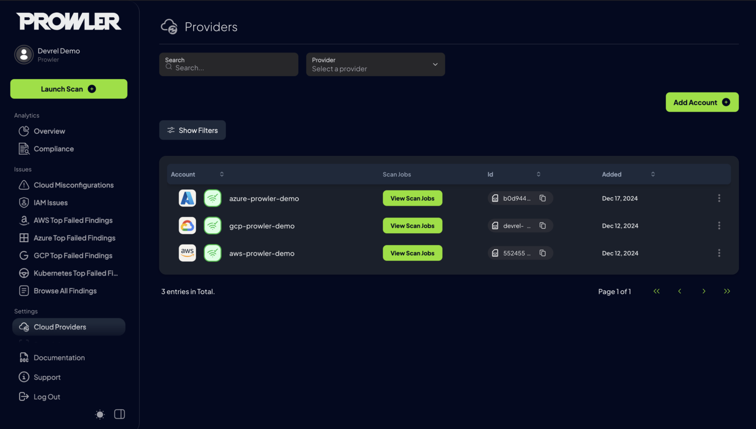Click the gcp-prowler-demo connection status icon
The width and height of the screenshot is (756, 429).
click(x=213, y=226)
